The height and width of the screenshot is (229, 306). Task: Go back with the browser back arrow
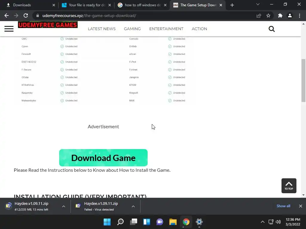pos(7,16)
